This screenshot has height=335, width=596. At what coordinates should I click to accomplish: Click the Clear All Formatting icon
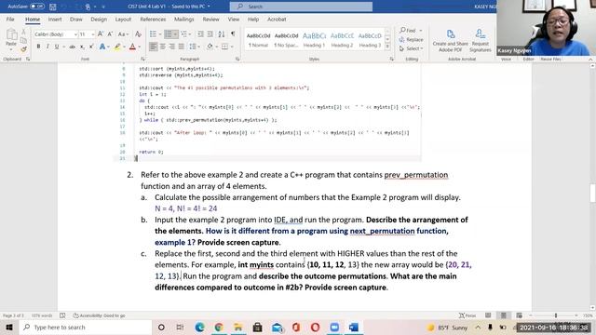[138, 34]
